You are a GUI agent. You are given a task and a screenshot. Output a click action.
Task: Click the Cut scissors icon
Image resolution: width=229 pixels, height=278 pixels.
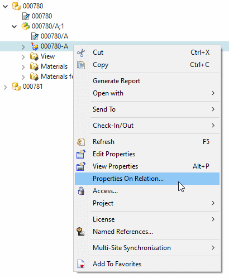(81, 52)
